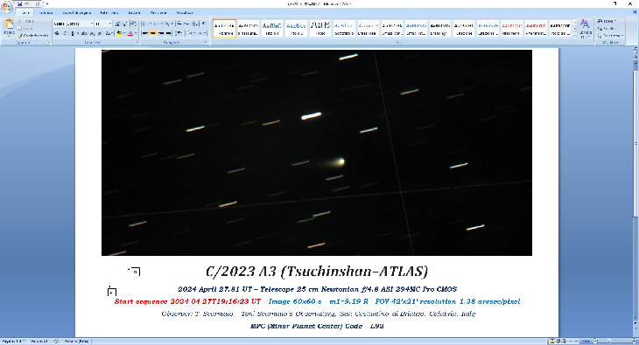The image size is (639, 345).
Task: Expand the font size dropdown
Action: [110, 24]
